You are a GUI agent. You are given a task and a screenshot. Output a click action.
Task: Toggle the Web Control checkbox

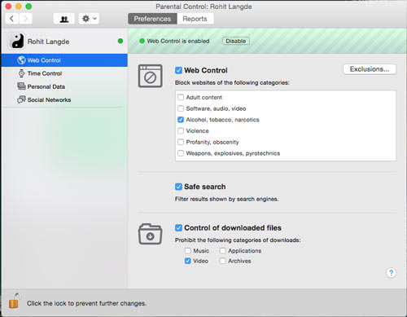coord(178,70)
